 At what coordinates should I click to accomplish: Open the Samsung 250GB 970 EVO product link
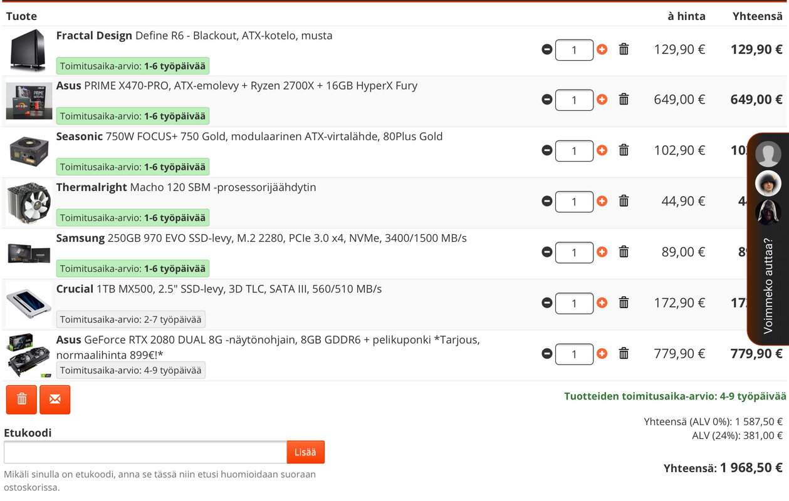pyautogui.click(x=261, y=238)
